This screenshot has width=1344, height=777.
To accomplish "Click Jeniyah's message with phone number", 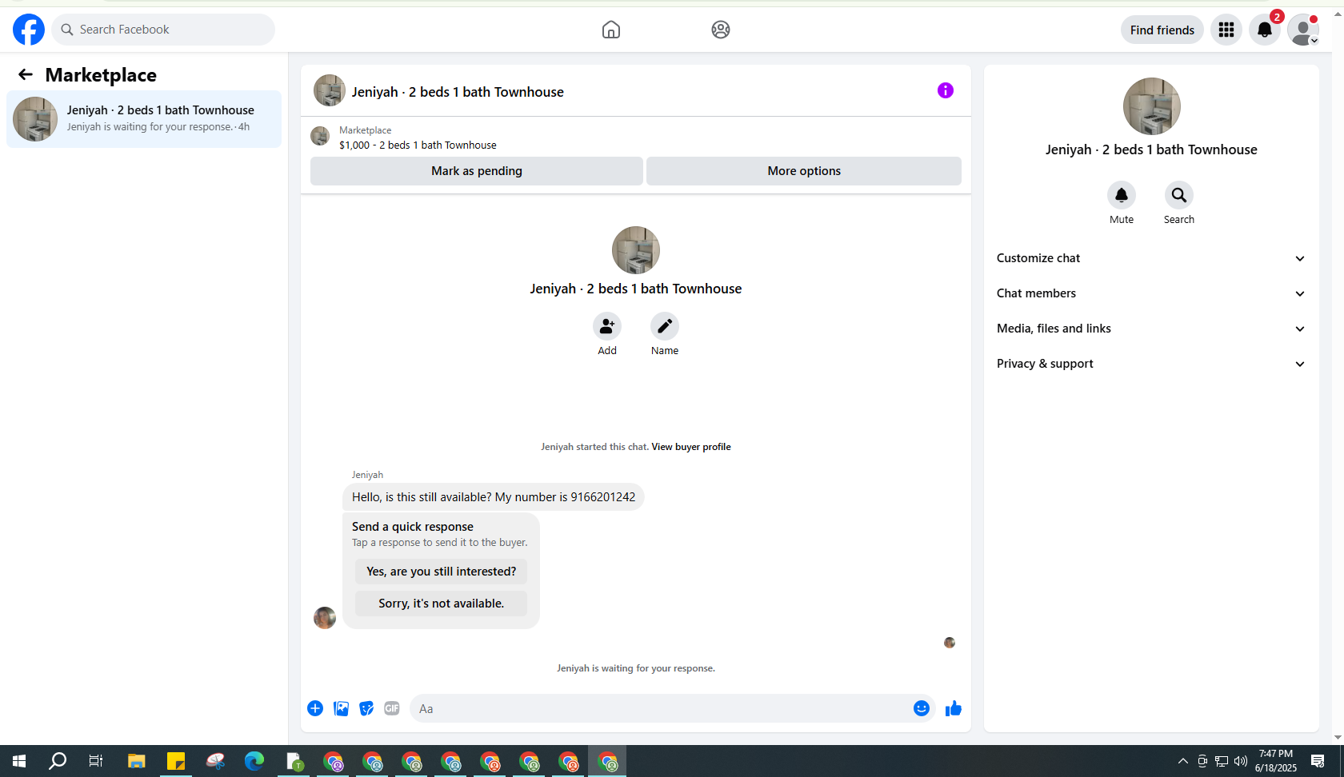I will (x=494, y=497).
